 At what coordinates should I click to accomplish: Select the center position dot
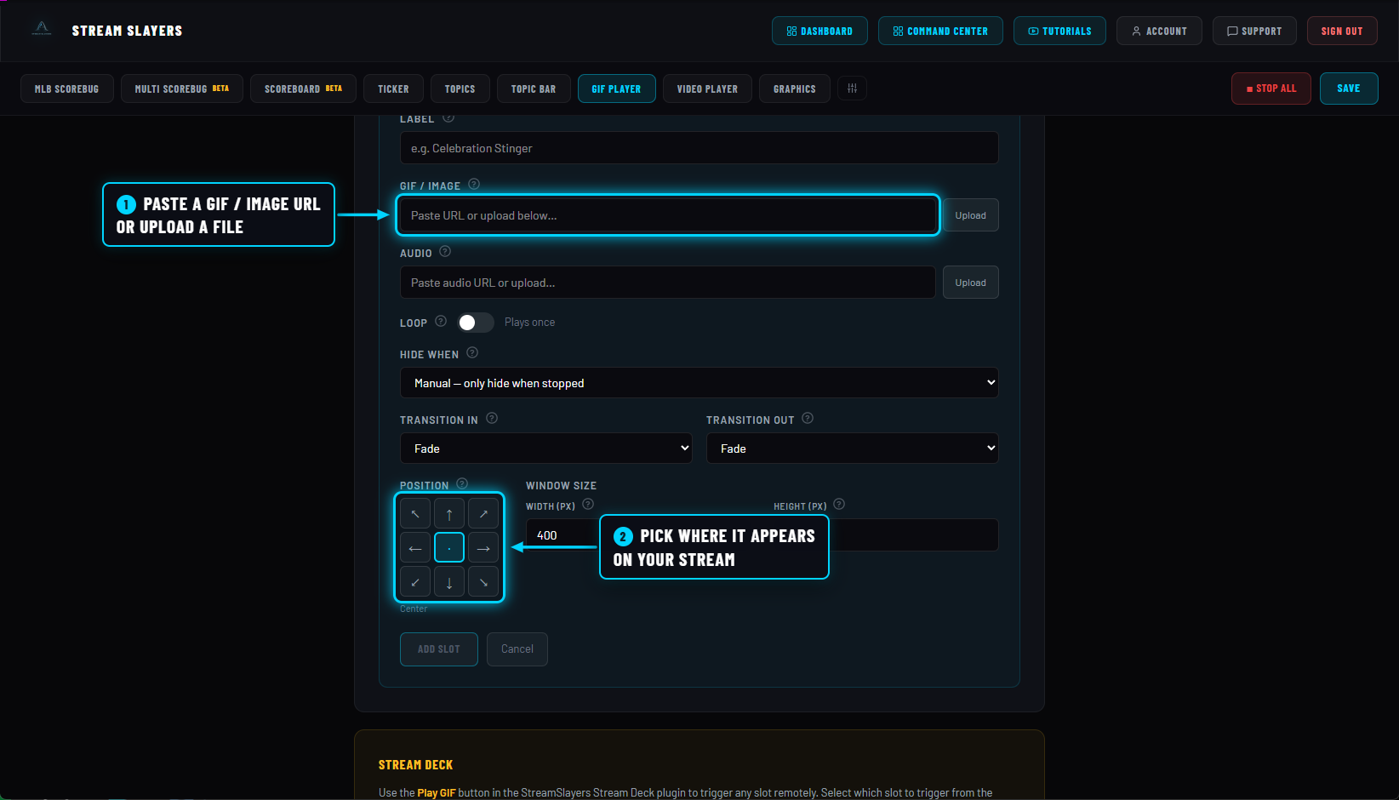449,548
